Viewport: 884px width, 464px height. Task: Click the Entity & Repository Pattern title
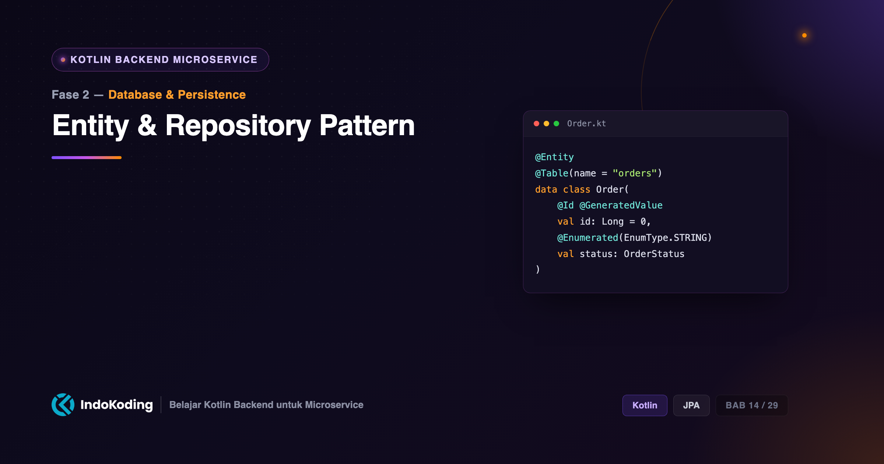click(234, 126)
